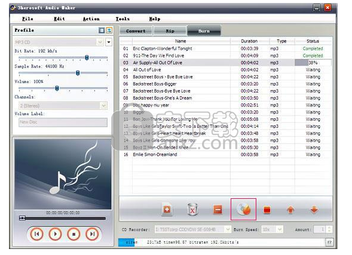Click first Profile panel view icon
Viewport: 352px width, 255px height.
click(102, 30)
